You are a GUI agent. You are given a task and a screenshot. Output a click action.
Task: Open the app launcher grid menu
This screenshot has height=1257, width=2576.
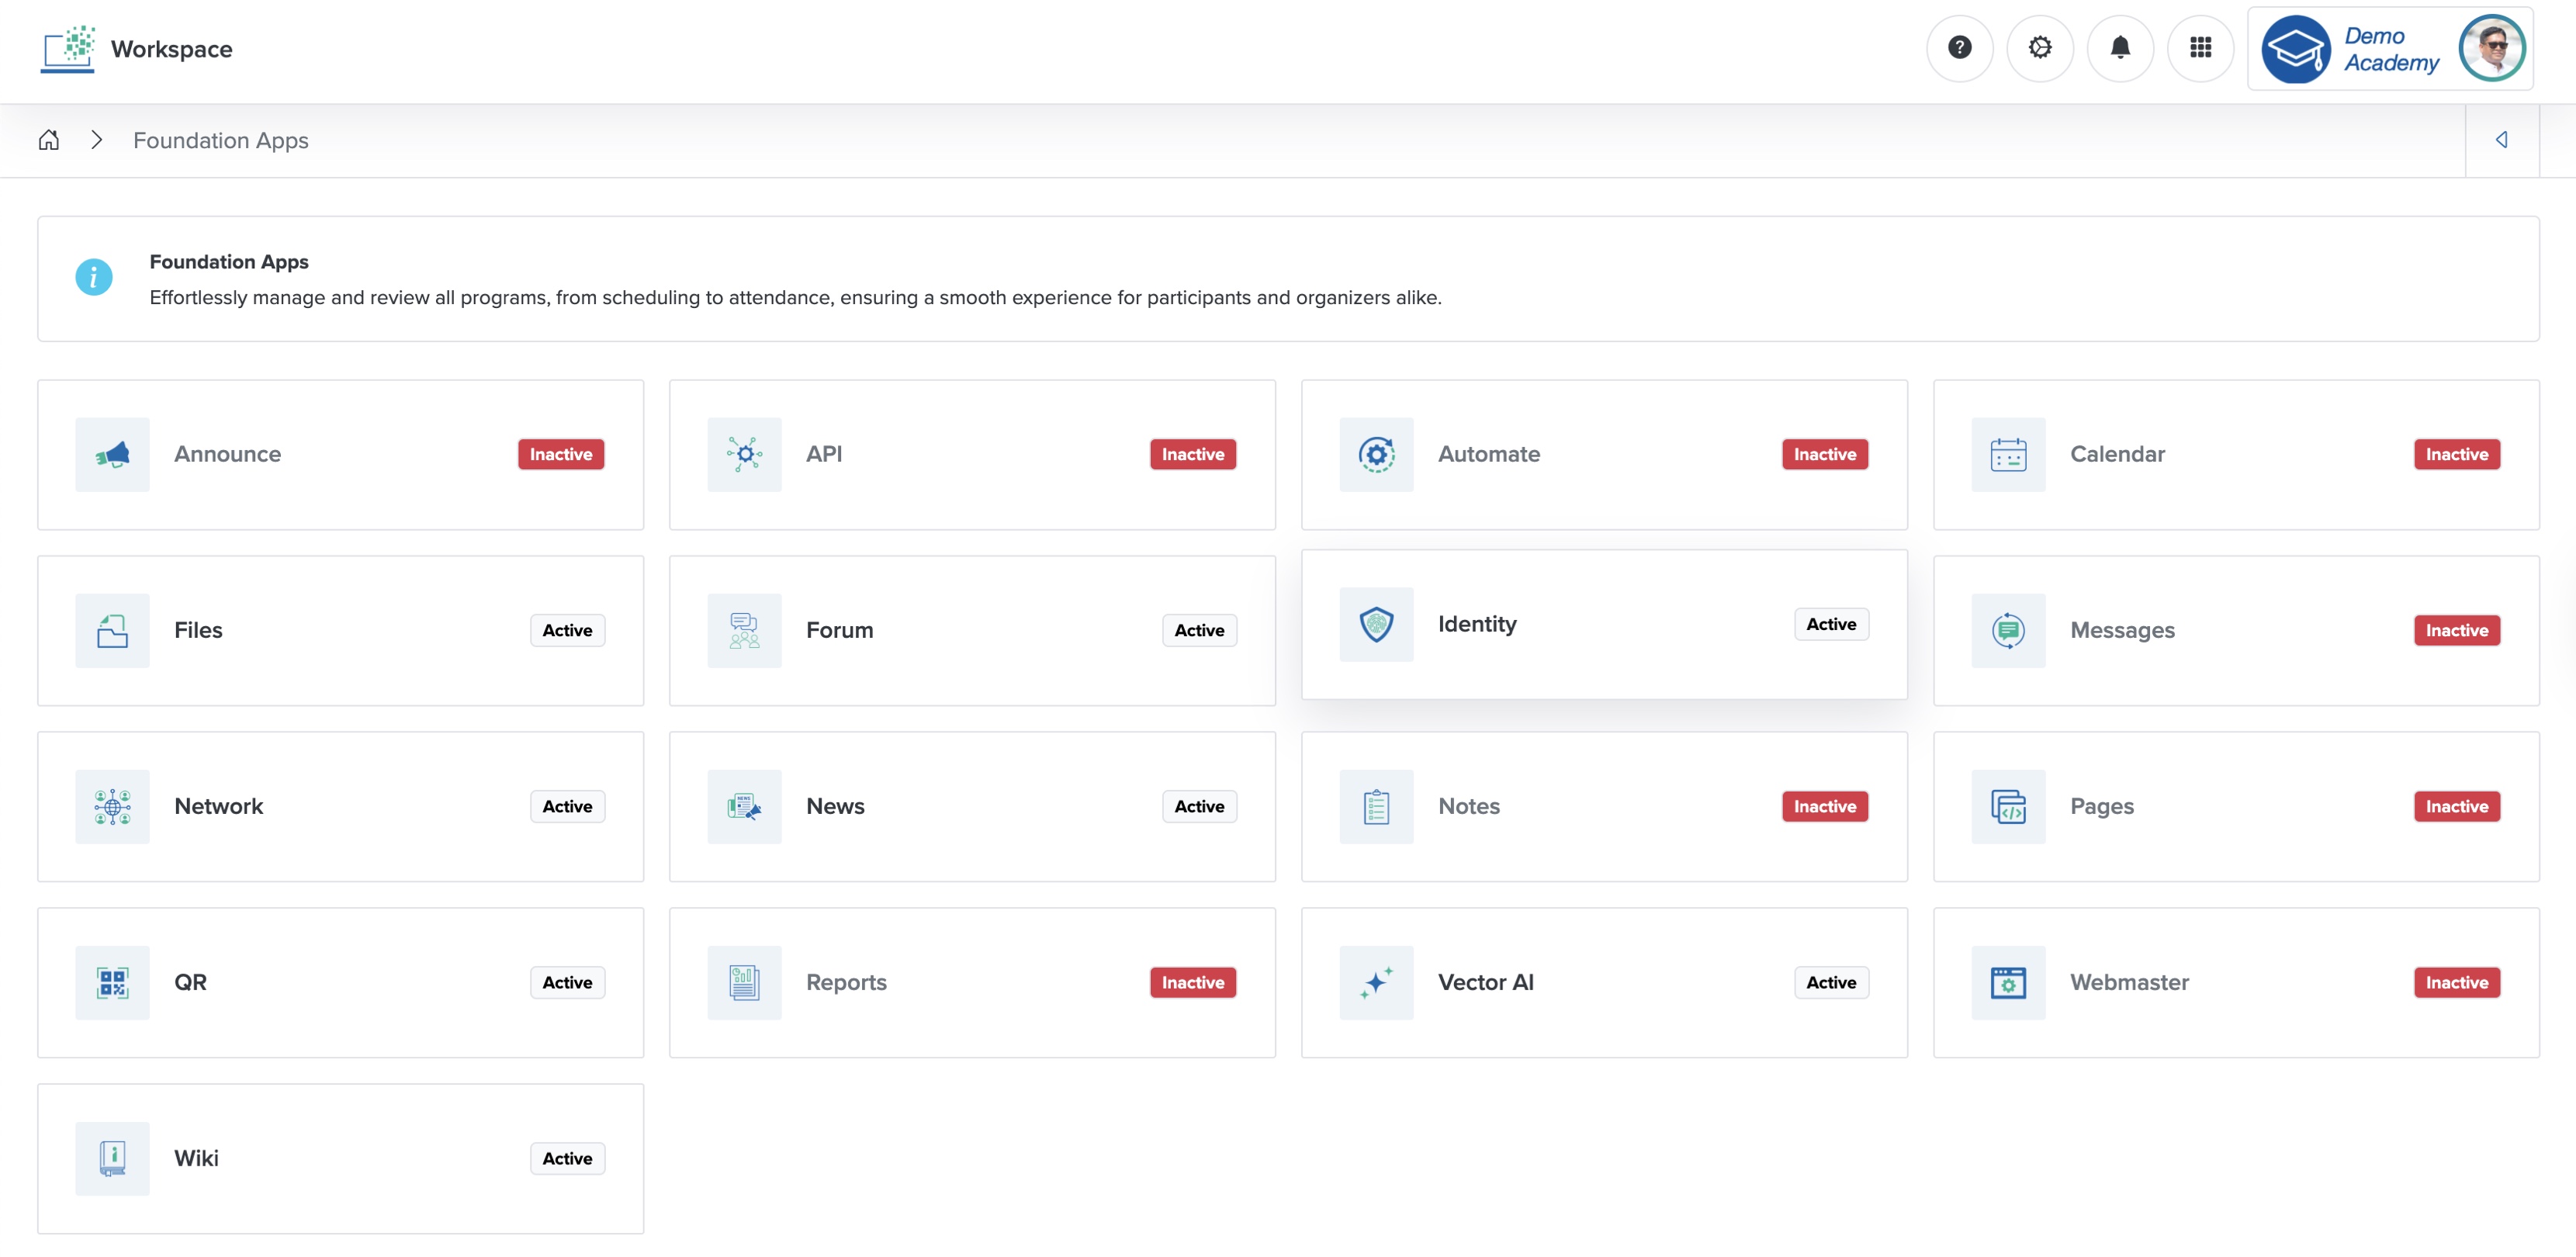2200,47
